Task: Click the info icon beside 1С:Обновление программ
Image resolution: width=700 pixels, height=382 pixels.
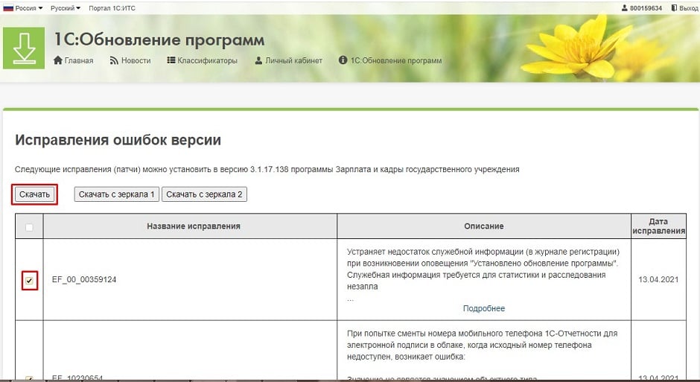Action: pos(343,61)
